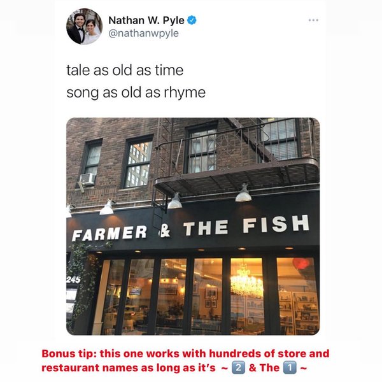Open the @nathanwpyle handle link
Screen dimensions: 382x382
point(143,33)
